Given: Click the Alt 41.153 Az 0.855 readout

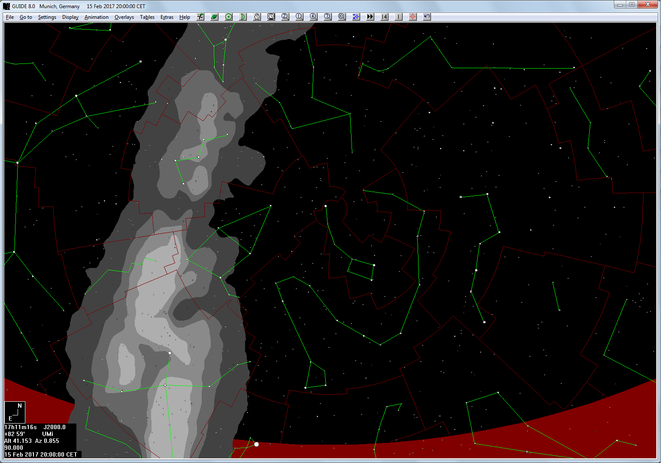Looking at the screenshot, I should click(32, 441).
